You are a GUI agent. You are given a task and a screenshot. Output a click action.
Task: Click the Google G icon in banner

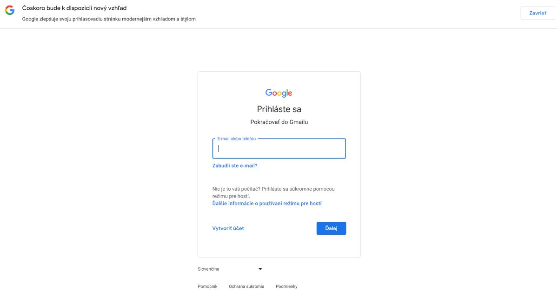(10, 10)
